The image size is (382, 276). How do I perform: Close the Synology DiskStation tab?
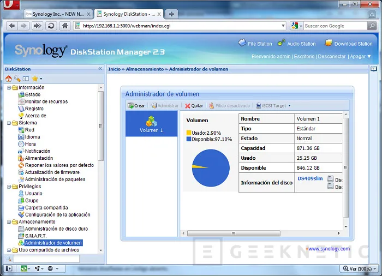pyautogui.click(x=159, y=14)
